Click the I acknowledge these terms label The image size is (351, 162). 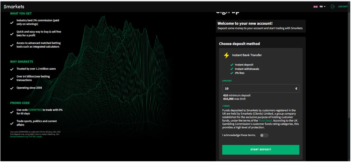239,135
